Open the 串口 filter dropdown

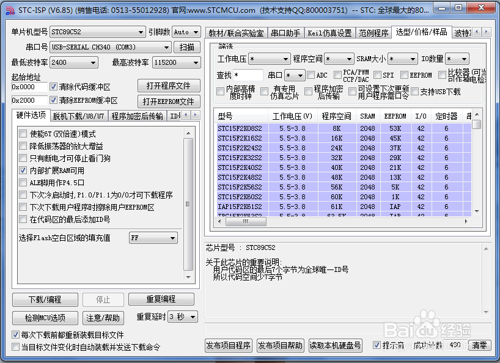pyautogui.click(x=295, y=76)
